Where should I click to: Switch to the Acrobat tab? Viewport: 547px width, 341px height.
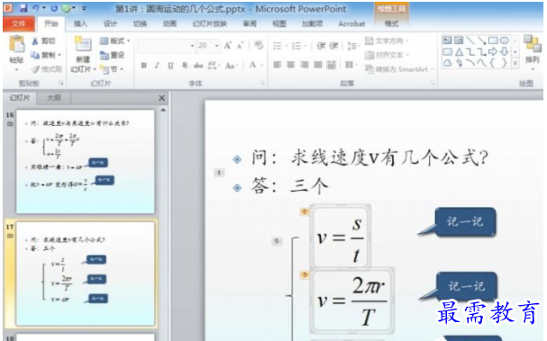pos(351,23)
